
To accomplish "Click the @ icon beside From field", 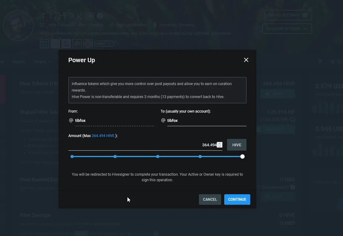I will (71, 120).
